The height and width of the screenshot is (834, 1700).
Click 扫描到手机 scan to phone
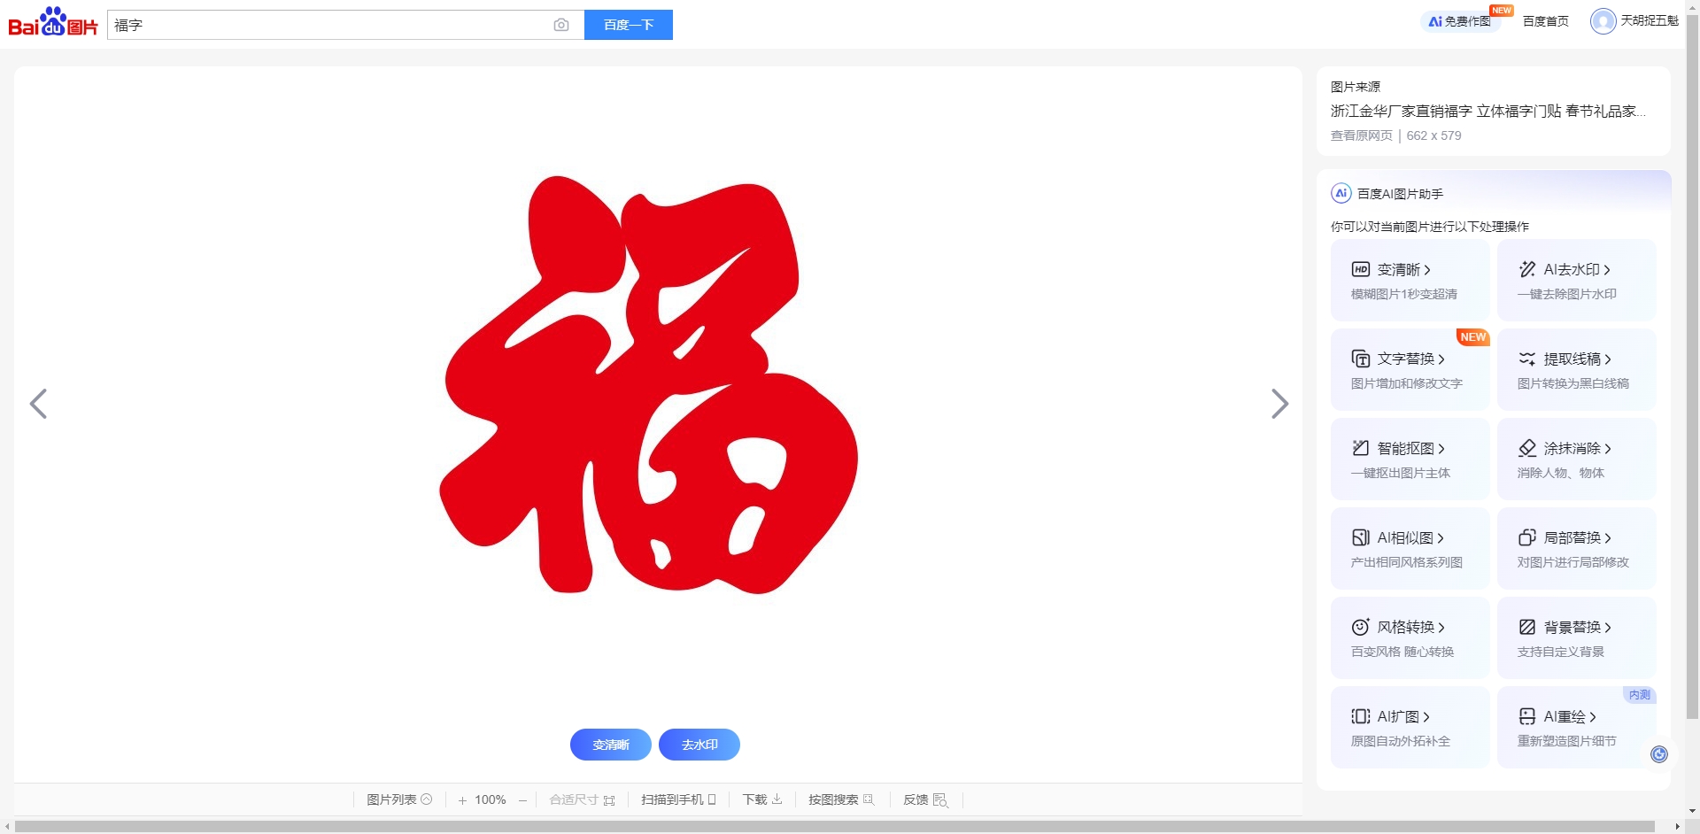point(678,799)
